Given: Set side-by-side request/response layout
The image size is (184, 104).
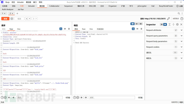Looking at the screenshot, I should tap(133, 24).
